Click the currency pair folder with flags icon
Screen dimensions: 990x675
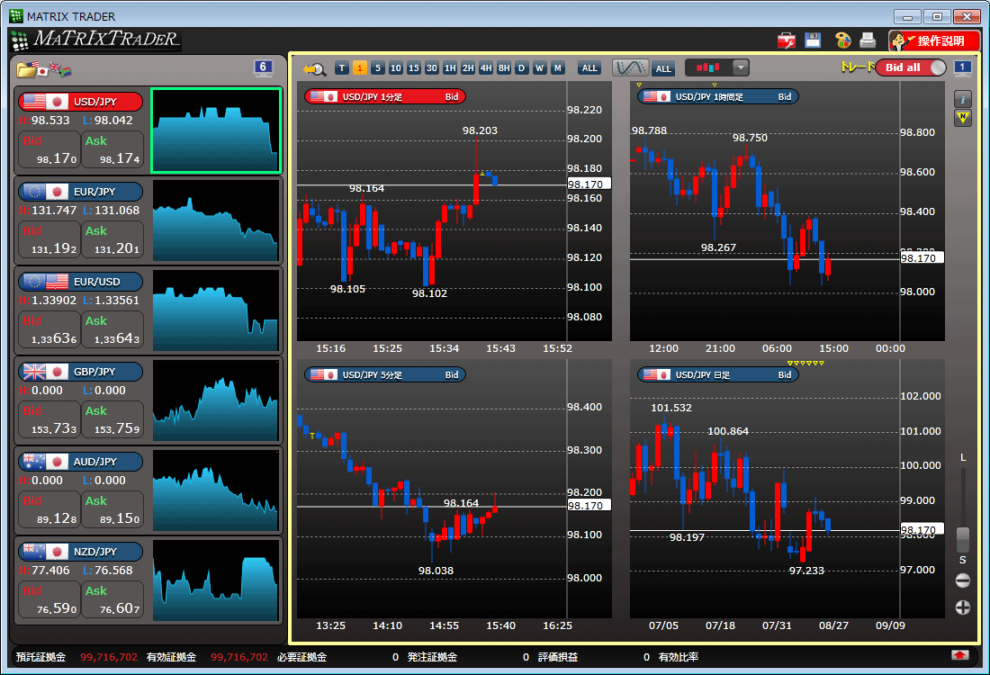44,68
